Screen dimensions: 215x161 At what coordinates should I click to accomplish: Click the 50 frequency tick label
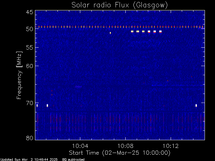coord(30,29)
